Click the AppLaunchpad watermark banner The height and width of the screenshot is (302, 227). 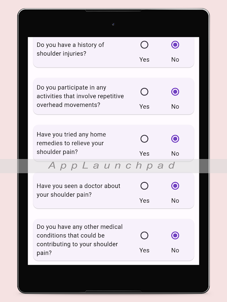coord(113,166)
